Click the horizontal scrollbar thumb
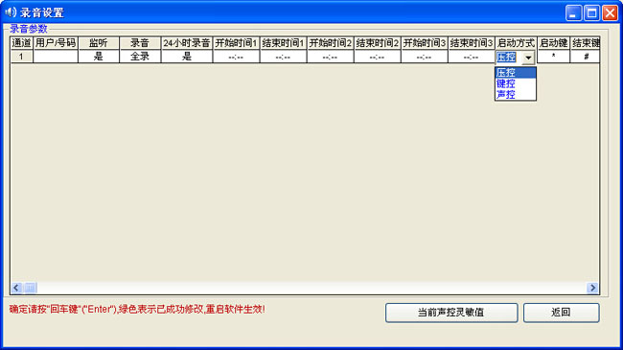Viewport: 623px width, 350px height. click(30, 288)
